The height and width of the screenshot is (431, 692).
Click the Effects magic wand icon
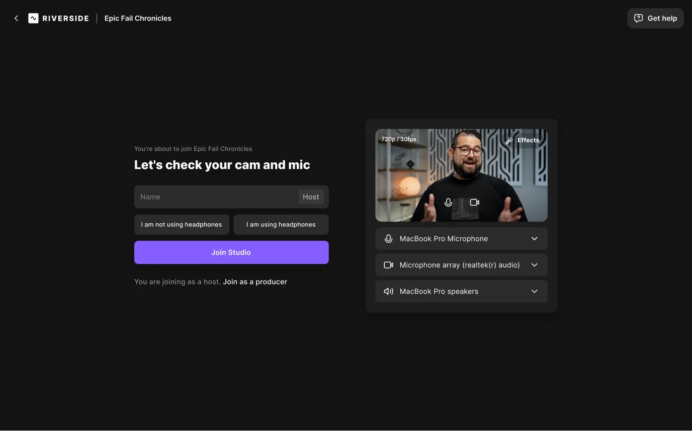coord(509,140)
